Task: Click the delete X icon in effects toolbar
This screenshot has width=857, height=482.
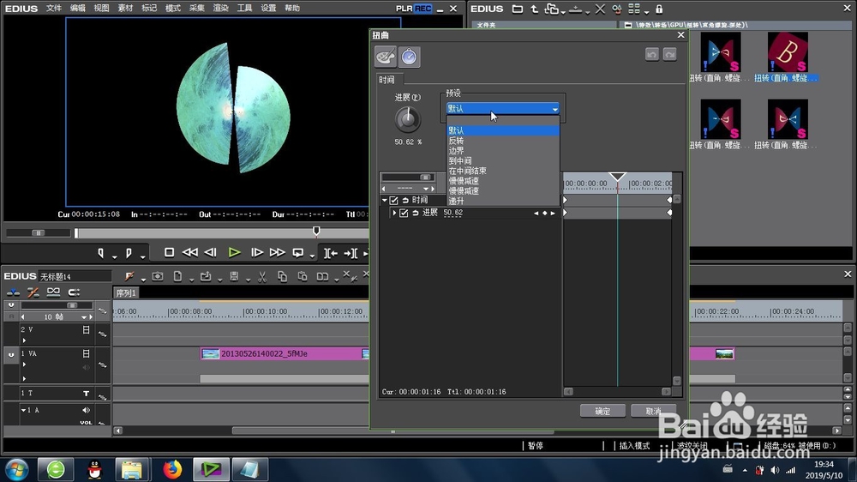Action: [x=600, y=9]
